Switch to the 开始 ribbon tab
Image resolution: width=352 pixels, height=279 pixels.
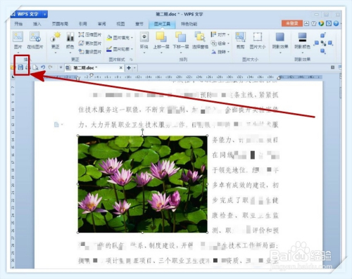tap(18, 24)
